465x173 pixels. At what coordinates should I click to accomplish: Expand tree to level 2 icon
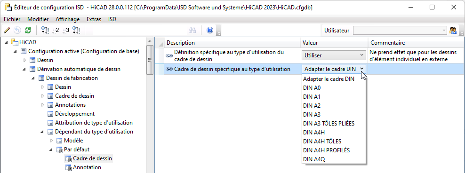pyautogui.click(x=55, y=30)
